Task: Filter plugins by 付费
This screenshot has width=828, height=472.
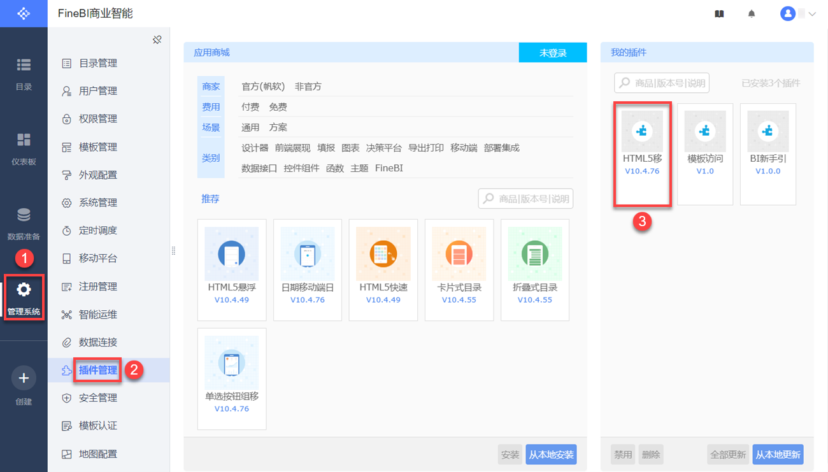Action: click(x=250, y=107)
